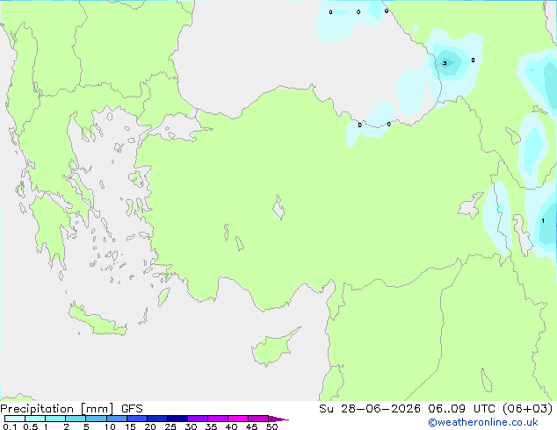This screenshot has height=430, width=557.
Task: Pick the 35–40 mm purple legend swatch
Action: pyautogui.click(x=217, y=419)
